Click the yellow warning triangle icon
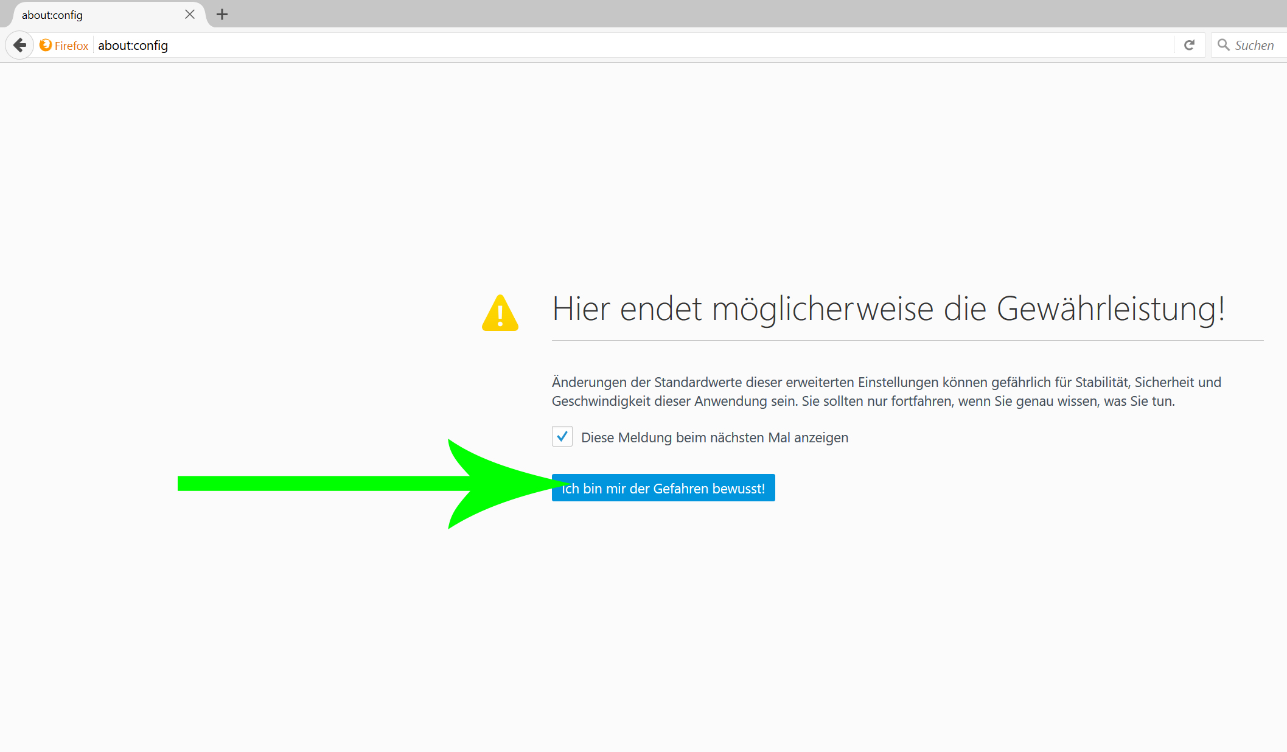Screen dimensions: 1287x752 [x=500, y=314]
